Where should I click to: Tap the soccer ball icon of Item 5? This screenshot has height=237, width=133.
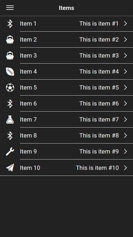click(10, 88)
